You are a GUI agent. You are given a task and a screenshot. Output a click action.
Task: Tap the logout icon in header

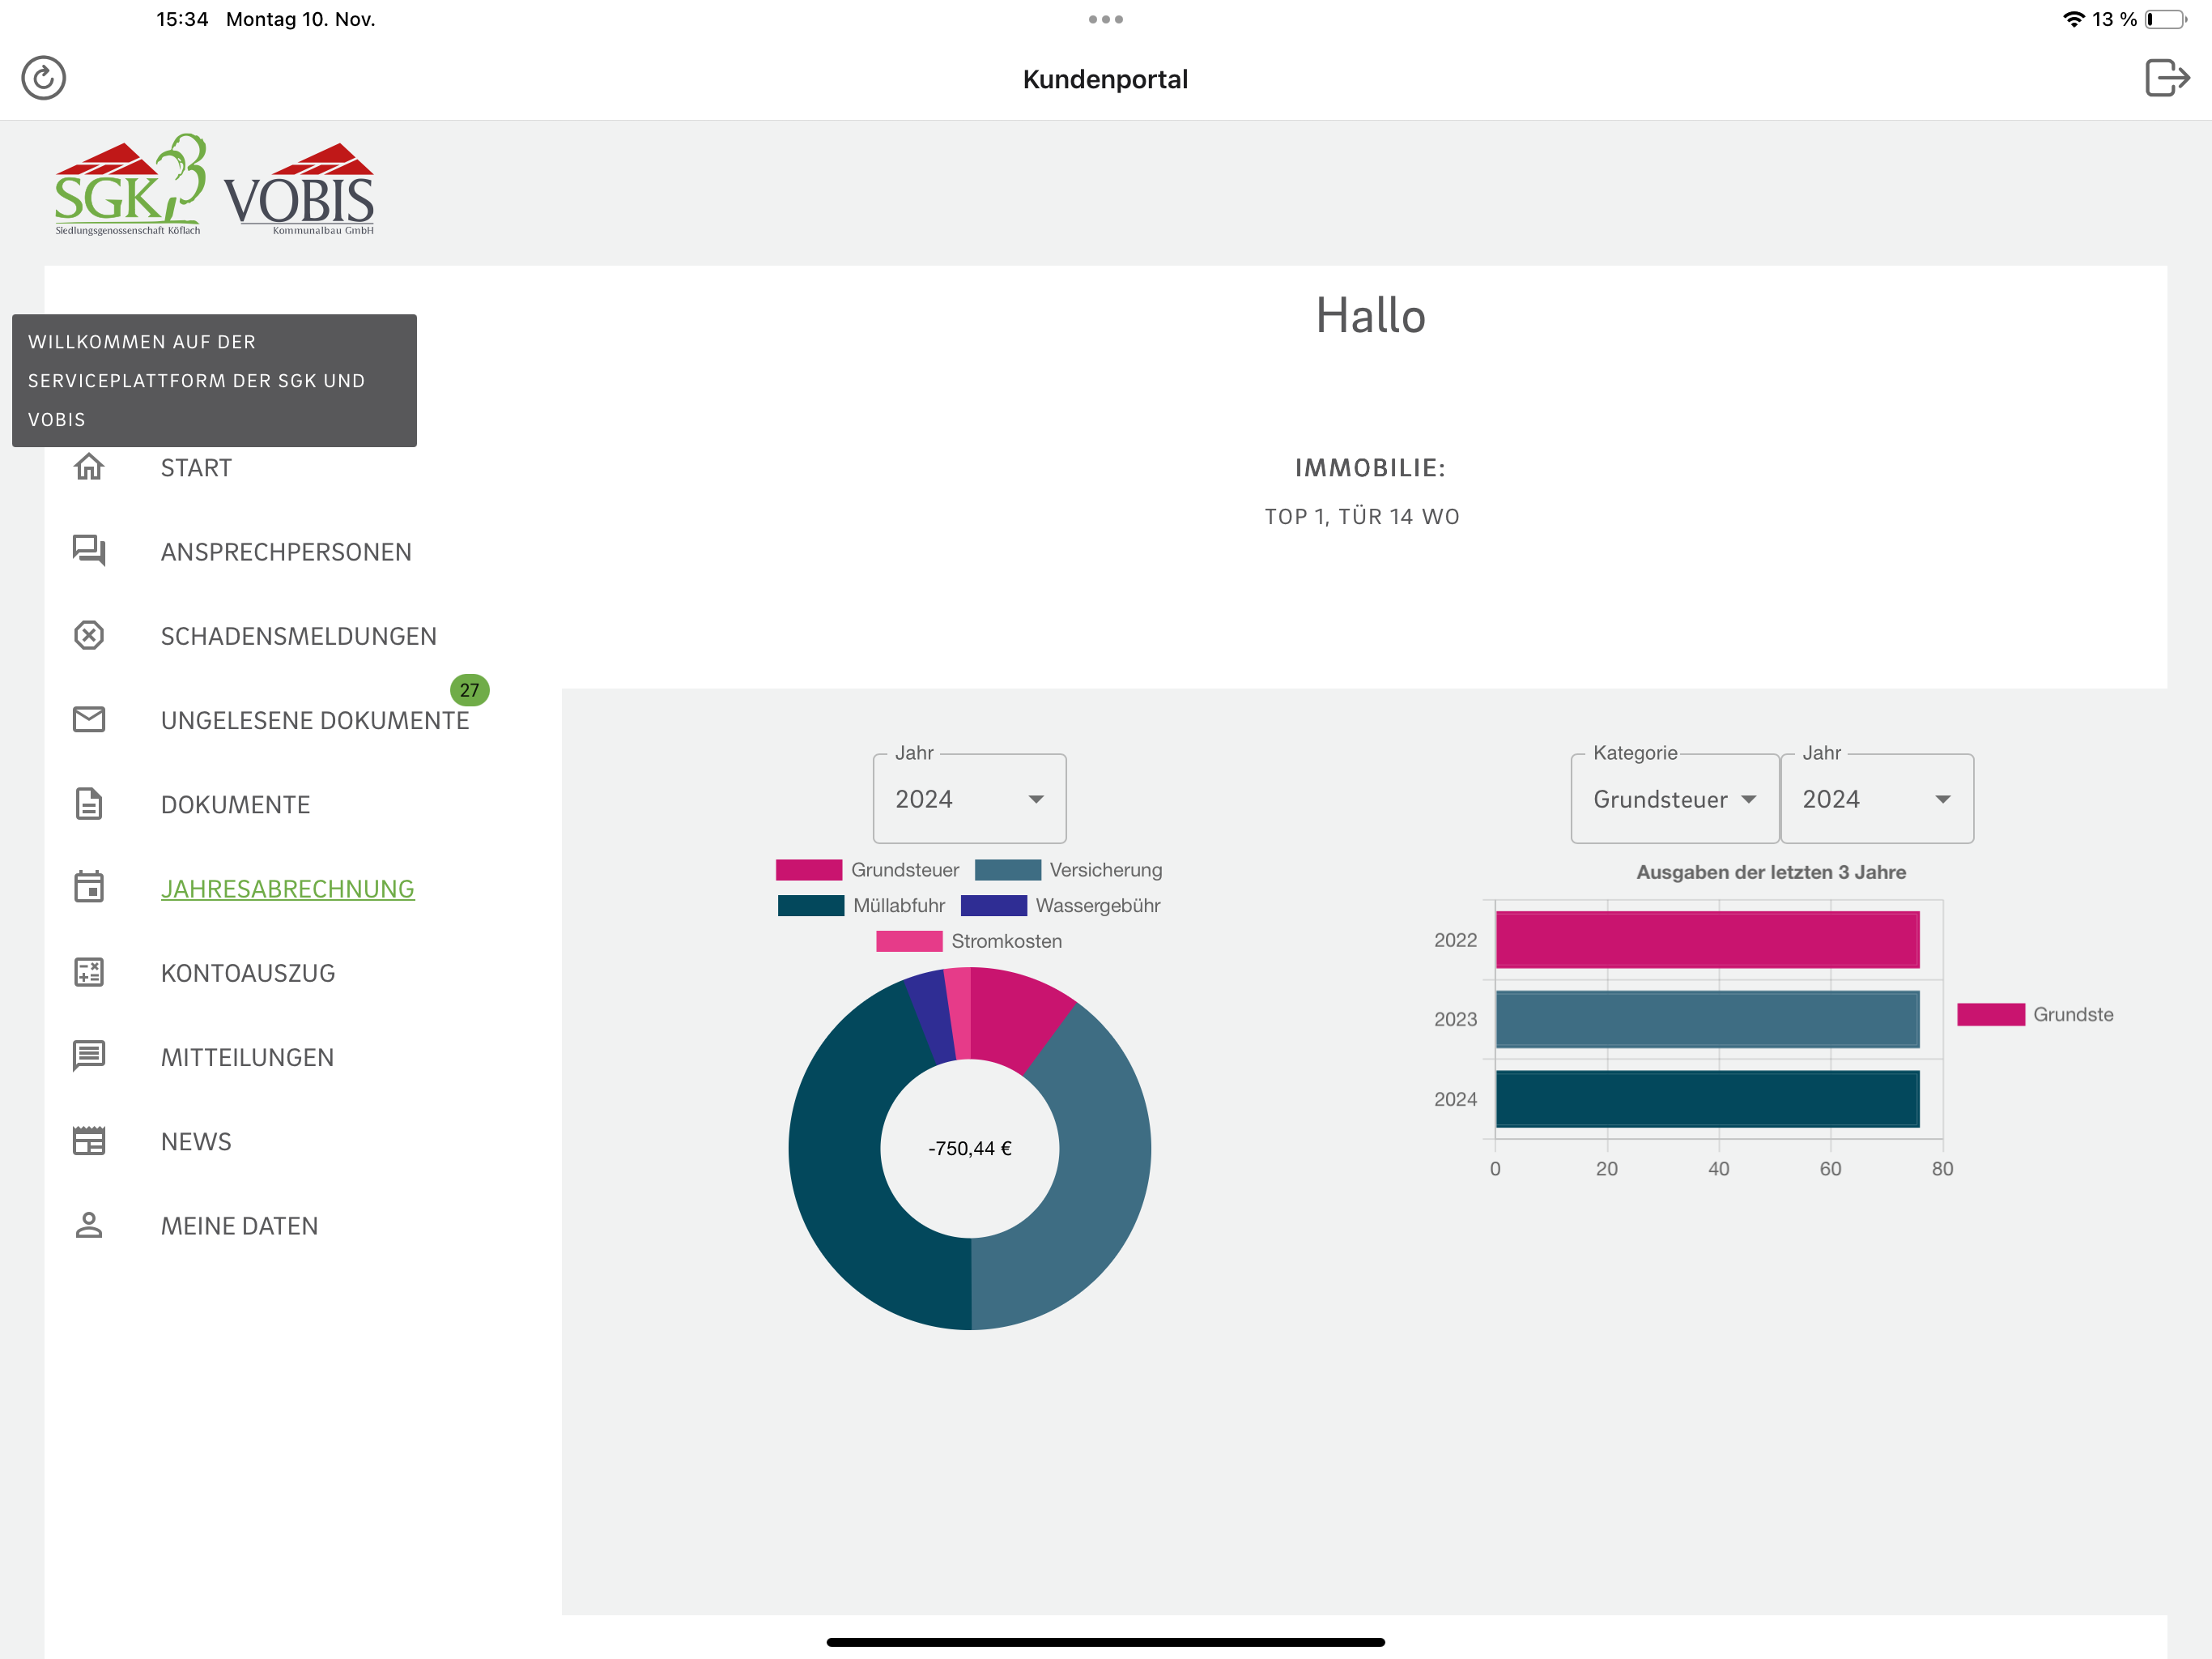pos(2167,77)
